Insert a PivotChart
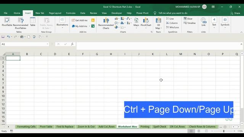 coord(146,23)
